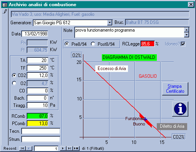Click the CO percentage field
The height and width of the screenshot is (152, 196).
tap(38, 91)
